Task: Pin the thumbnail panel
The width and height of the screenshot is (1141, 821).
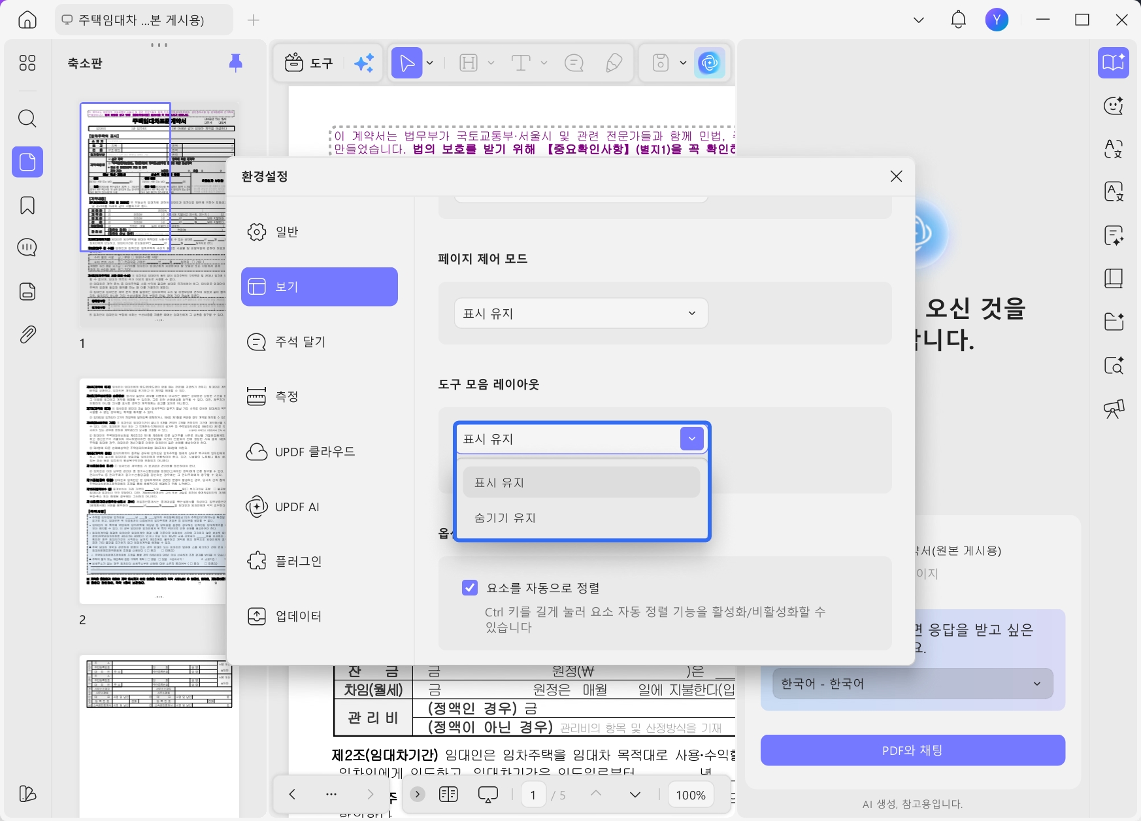Action: [236, 63]
